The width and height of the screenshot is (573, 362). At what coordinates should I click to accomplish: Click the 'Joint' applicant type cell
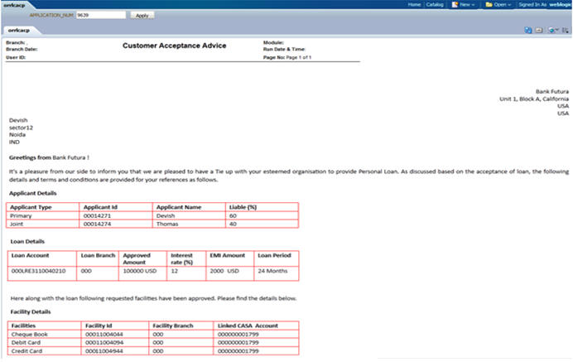17,224
